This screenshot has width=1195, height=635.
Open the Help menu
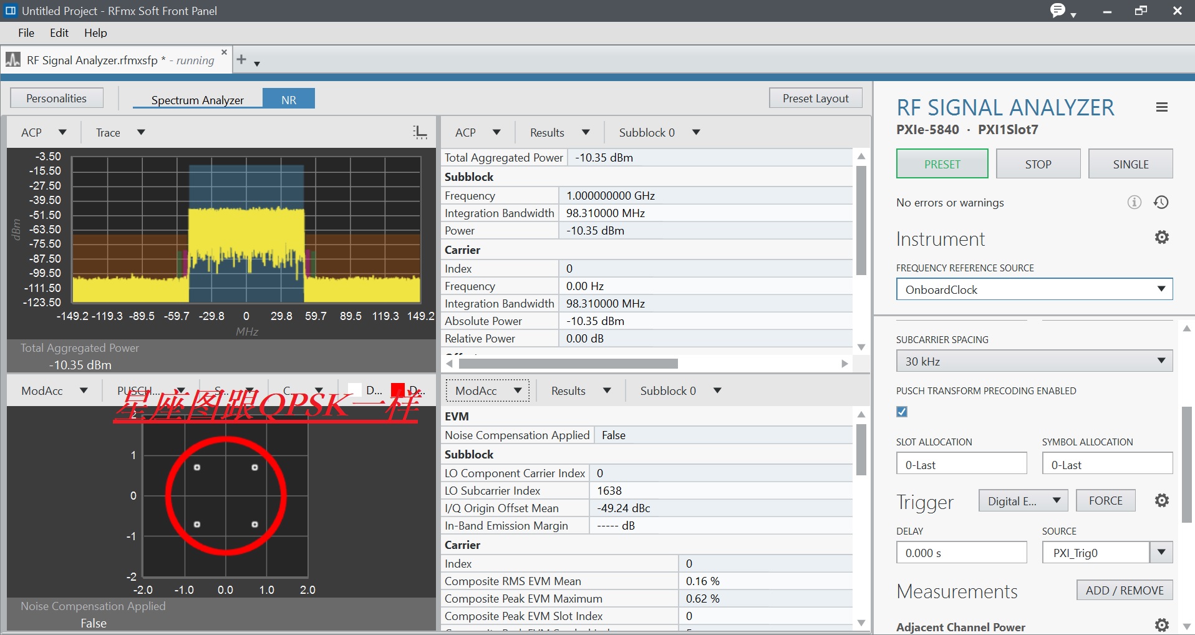95,33
